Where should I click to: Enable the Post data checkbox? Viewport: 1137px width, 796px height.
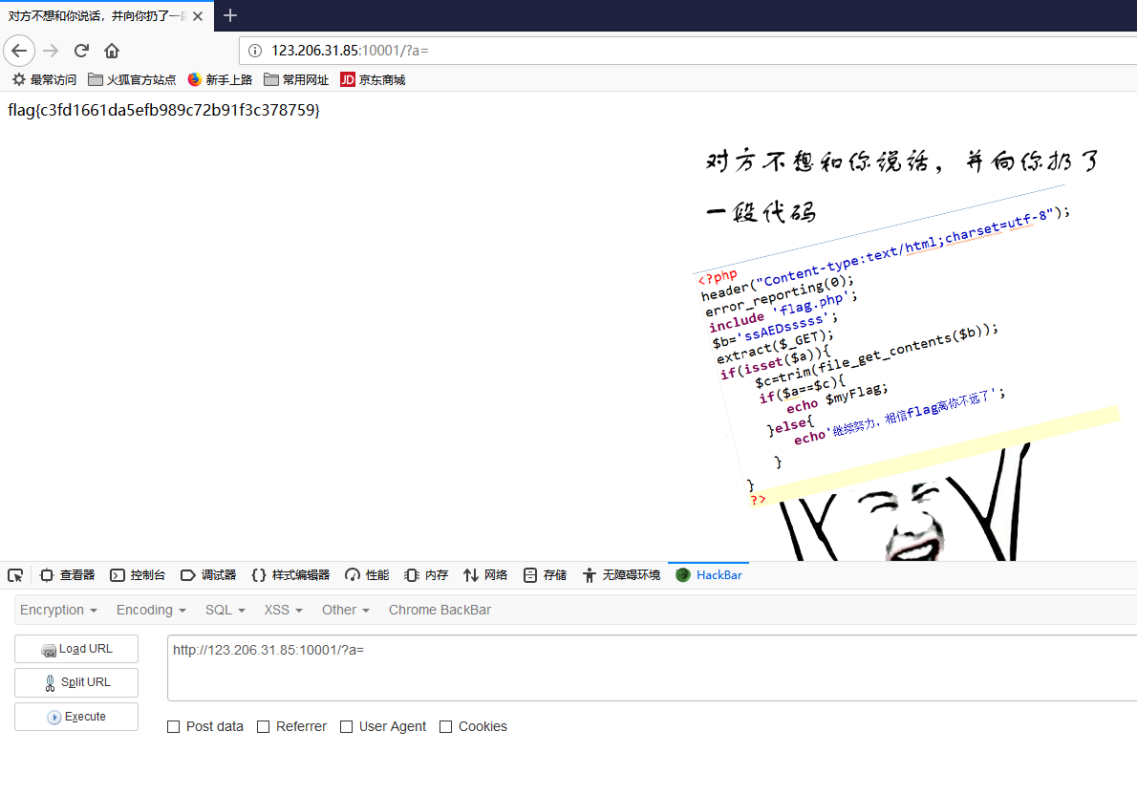coord(173,726)
